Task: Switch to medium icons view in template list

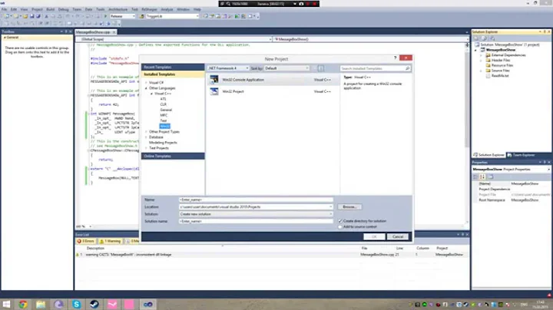Action: tap(321, 68)
